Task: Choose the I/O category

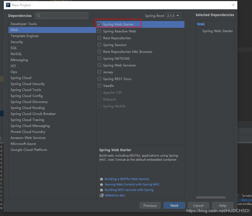Action: click(52, 66)
